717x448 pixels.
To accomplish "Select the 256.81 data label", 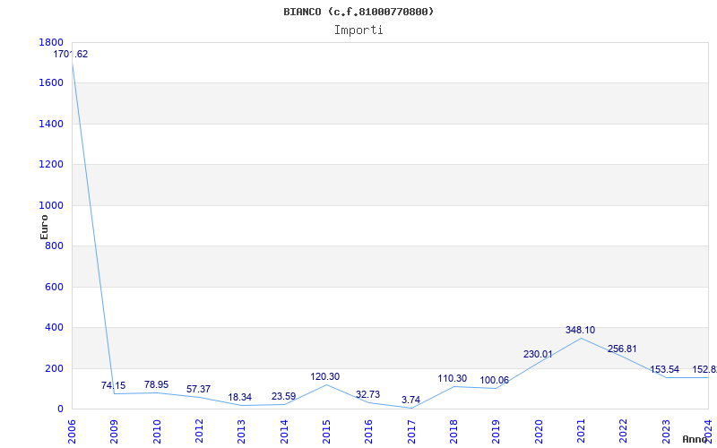I will [622, 349].
